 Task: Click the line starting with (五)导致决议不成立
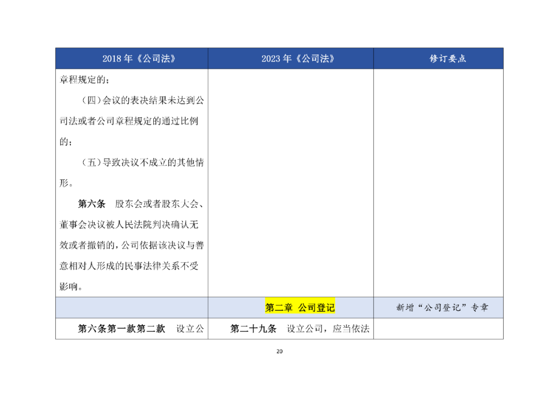[143, 162]
